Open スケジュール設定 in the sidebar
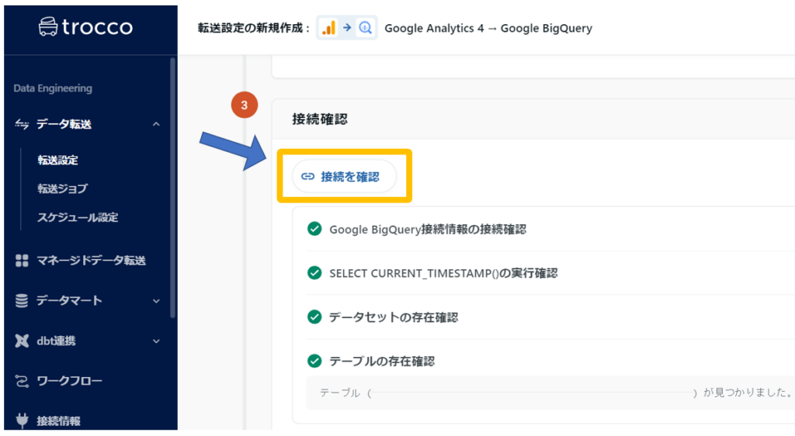 (78, 217)
